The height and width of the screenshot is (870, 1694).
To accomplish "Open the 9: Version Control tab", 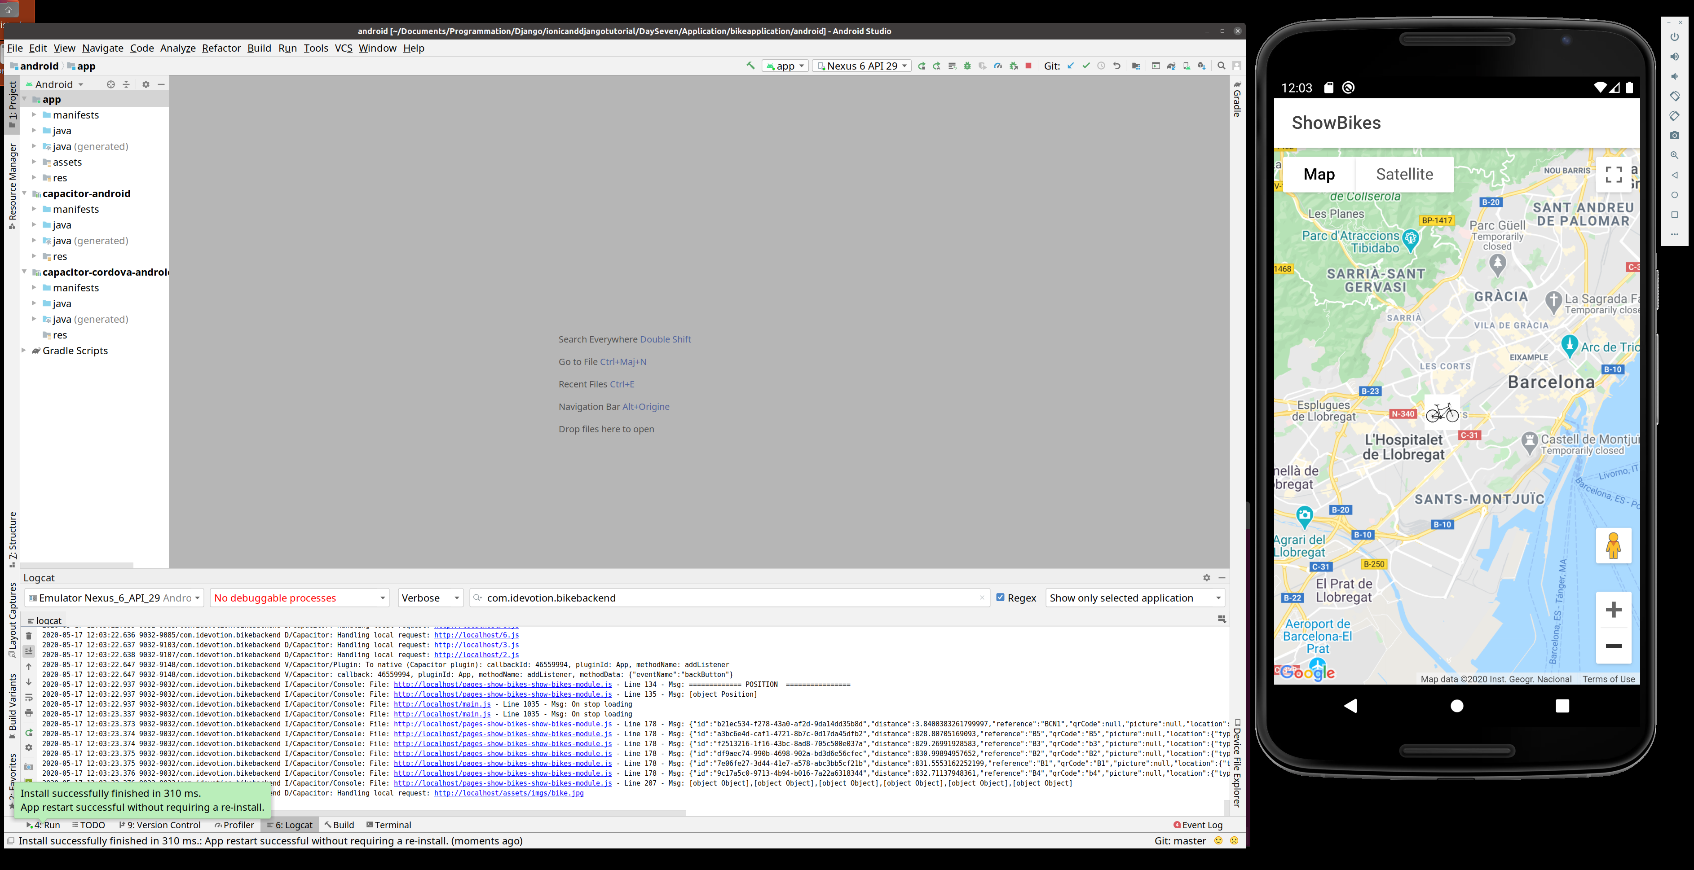I will (x=160, y=825).
